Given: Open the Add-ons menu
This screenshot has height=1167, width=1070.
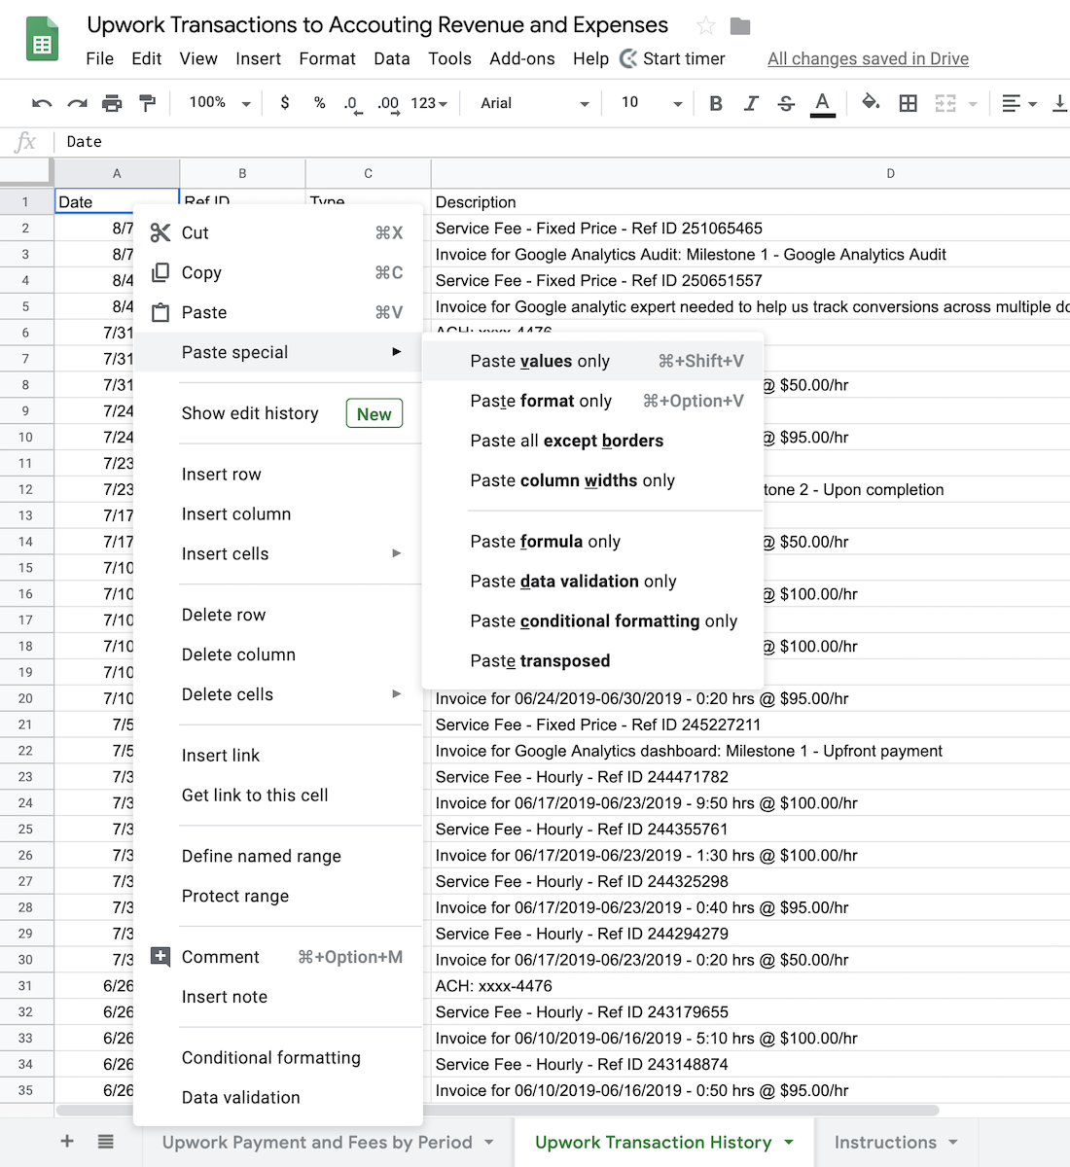Looking at the screenshot, I should tap(522, 58).
